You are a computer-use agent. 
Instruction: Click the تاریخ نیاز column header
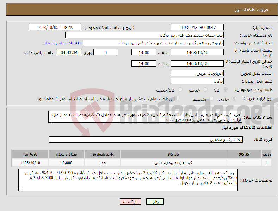tap(30, 154)
